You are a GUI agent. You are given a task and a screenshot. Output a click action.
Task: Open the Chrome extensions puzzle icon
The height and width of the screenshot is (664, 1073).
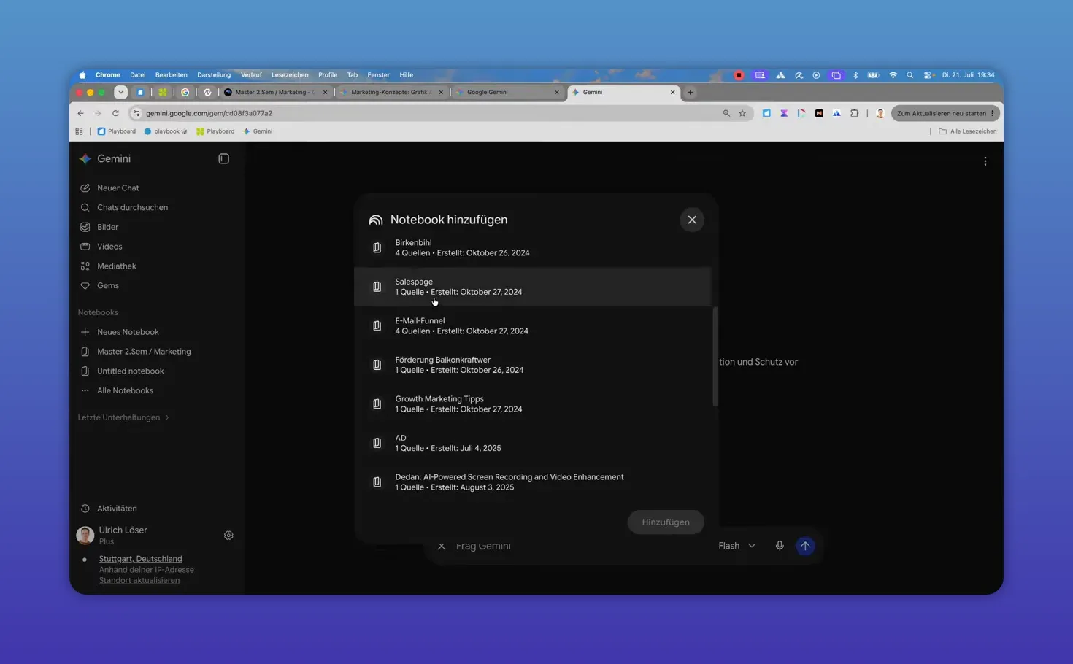point(854,113)
